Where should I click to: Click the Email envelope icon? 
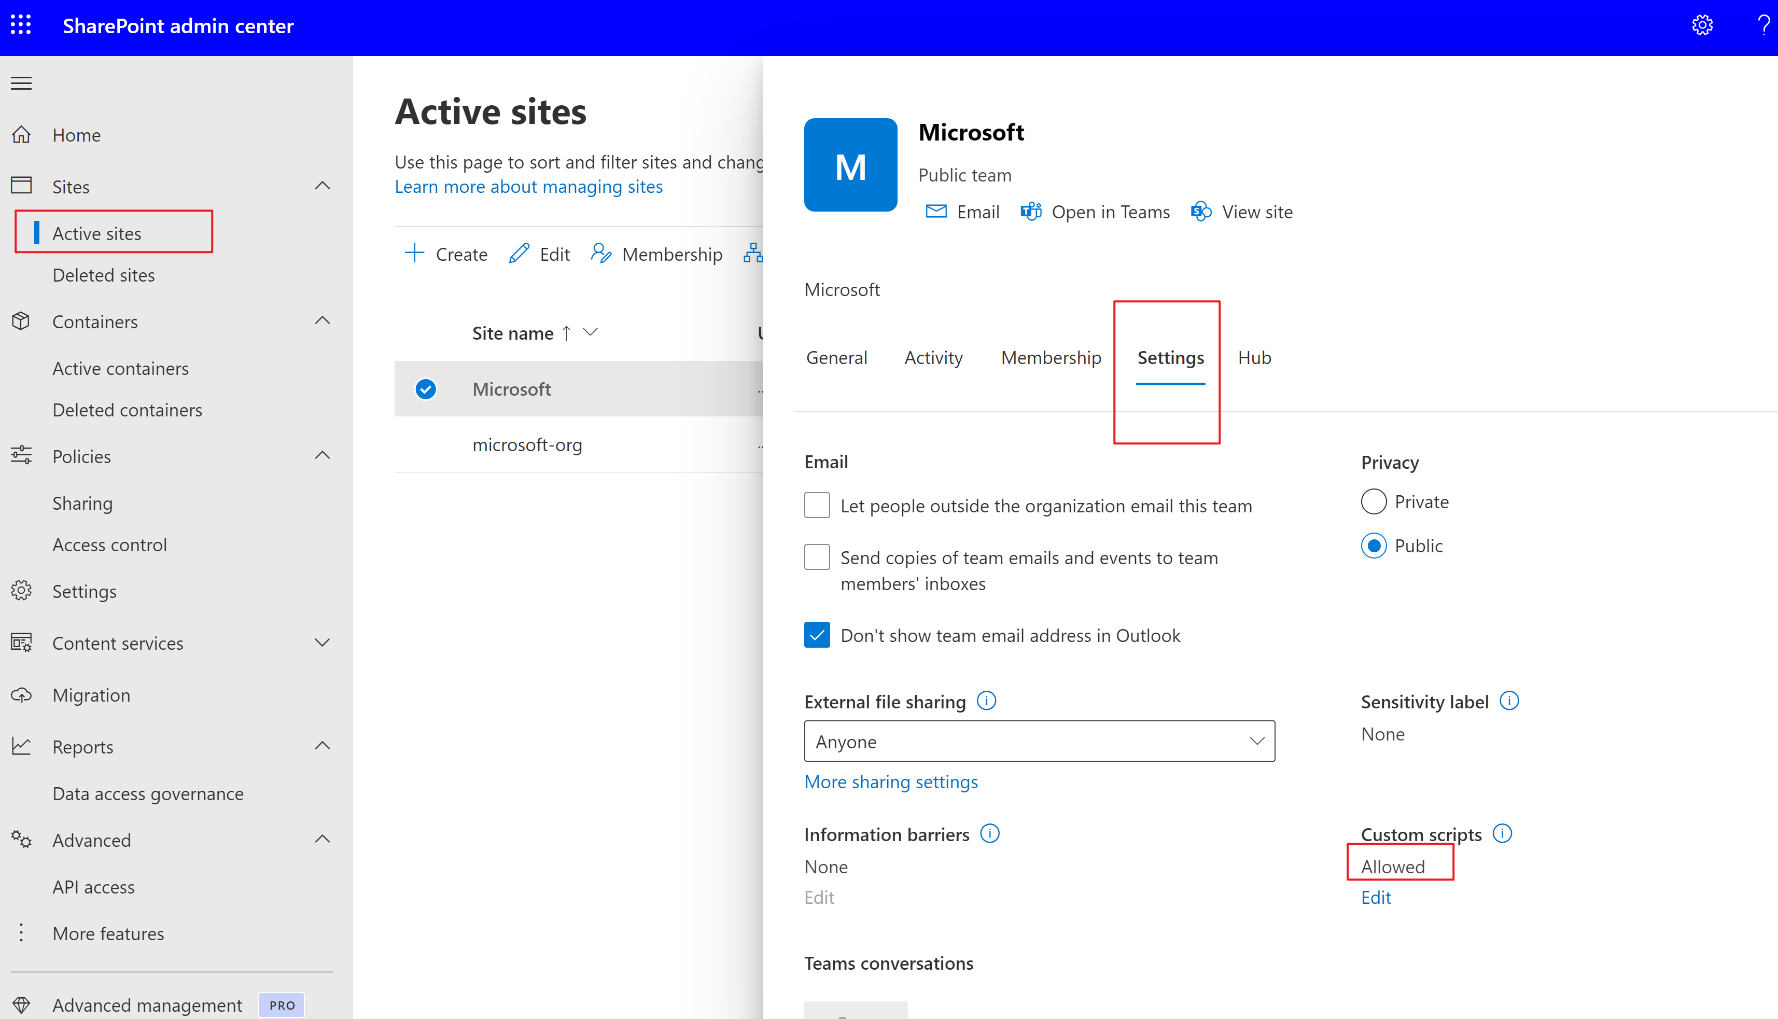[x=935, y=212]
